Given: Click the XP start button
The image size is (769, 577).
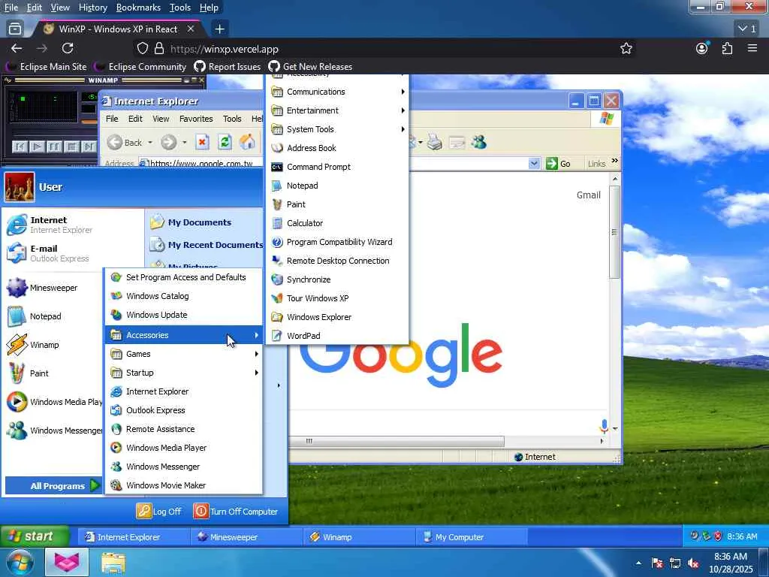Looking at the screenshot, I should pos(34,536).
